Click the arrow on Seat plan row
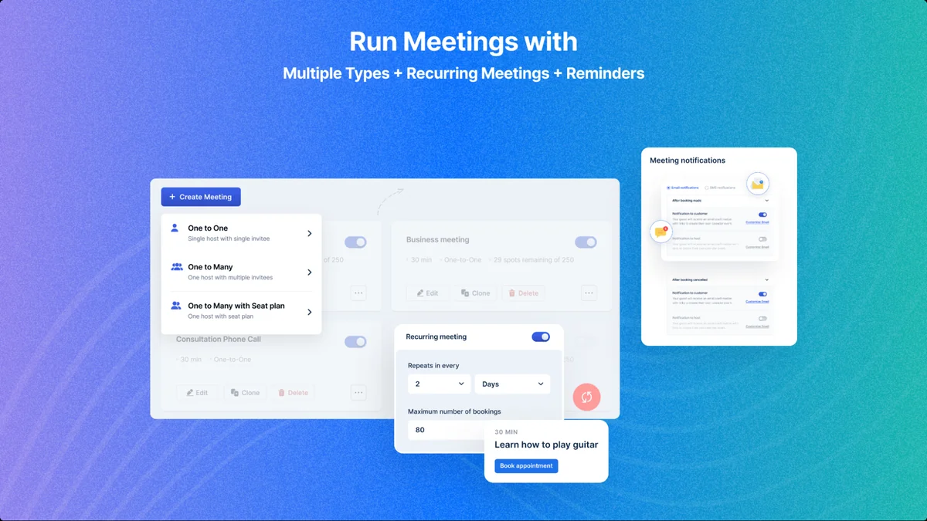 click(309, 312)
